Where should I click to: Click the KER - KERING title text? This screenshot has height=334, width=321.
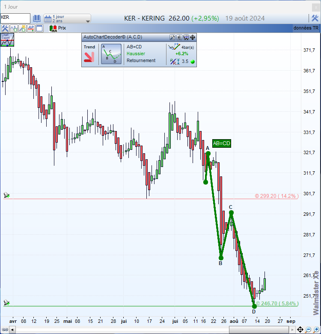(x=144, y=18)
